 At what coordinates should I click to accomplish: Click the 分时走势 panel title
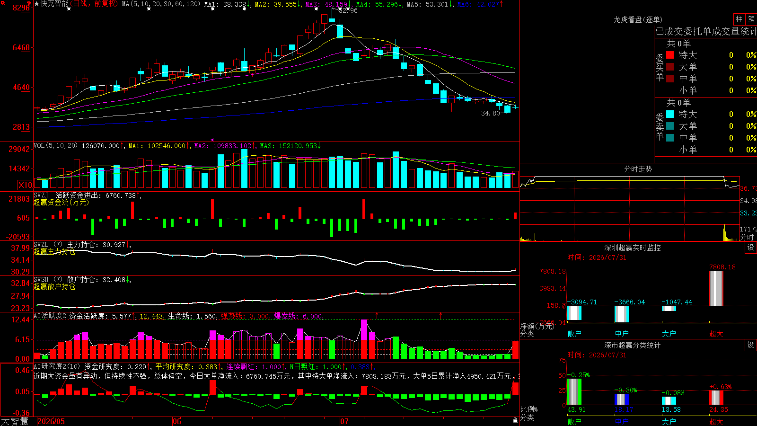click(638, 169)
